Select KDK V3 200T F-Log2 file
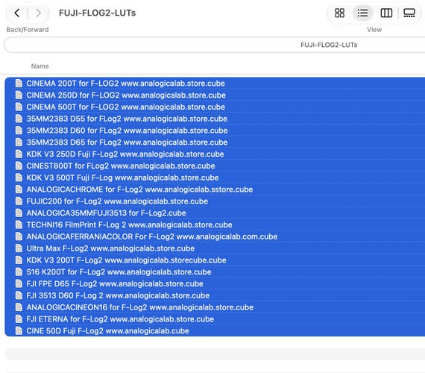425x373 pixels. (215, 260)
